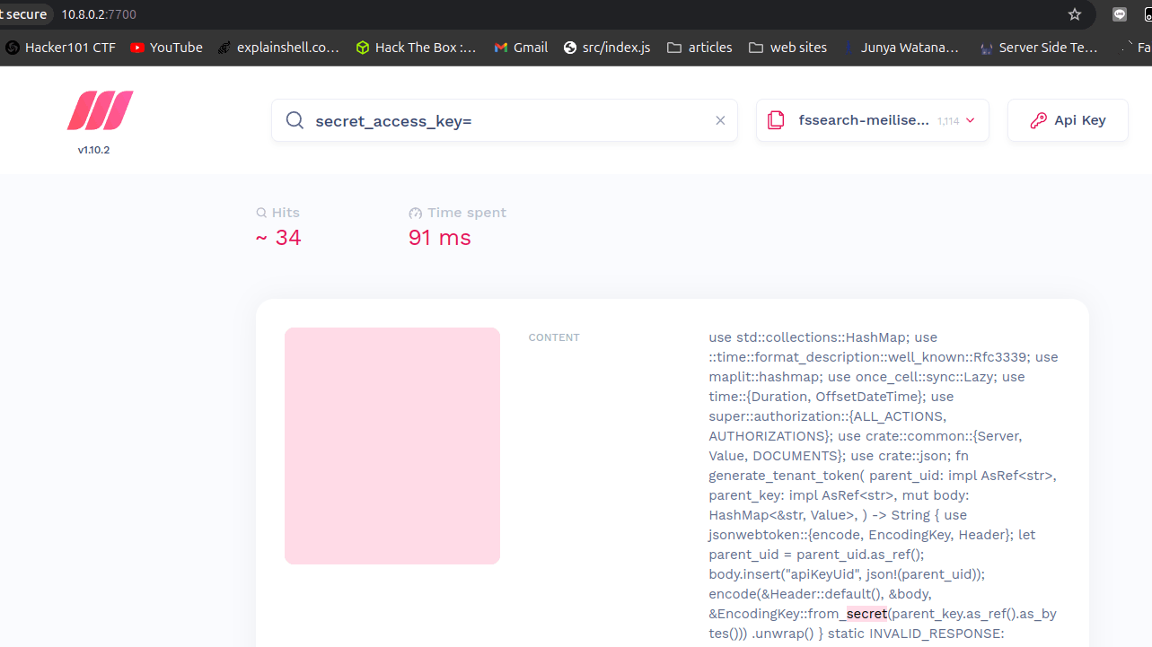1152x647 pixels.
Task: Click the version label v1.10.2
Action: [x=93, y=150]
